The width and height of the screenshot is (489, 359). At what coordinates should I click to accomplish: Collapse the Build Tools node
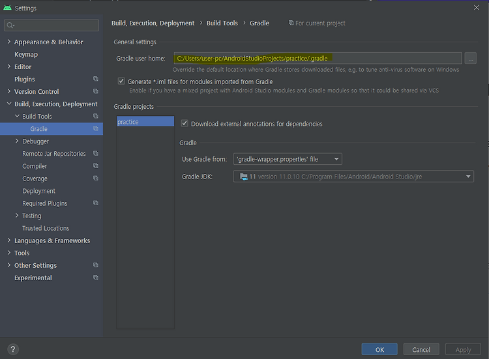tap(17, 116)
